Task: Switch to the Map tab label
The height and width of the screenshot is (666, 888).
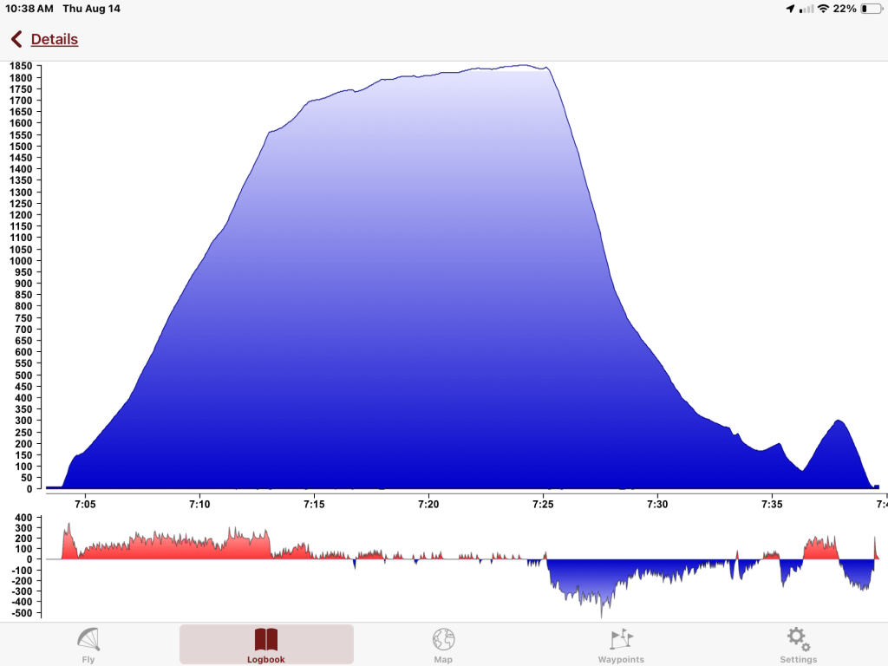Action: pyautogui.click(x=443, y=660)
